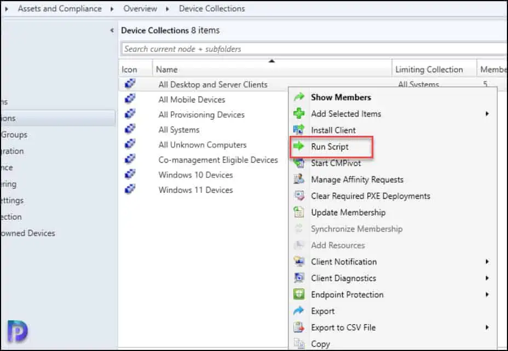Select Co-management Eligible Devices row
Image resolution: width=508 pixels, height=351 pixels.
pos(203,160)
